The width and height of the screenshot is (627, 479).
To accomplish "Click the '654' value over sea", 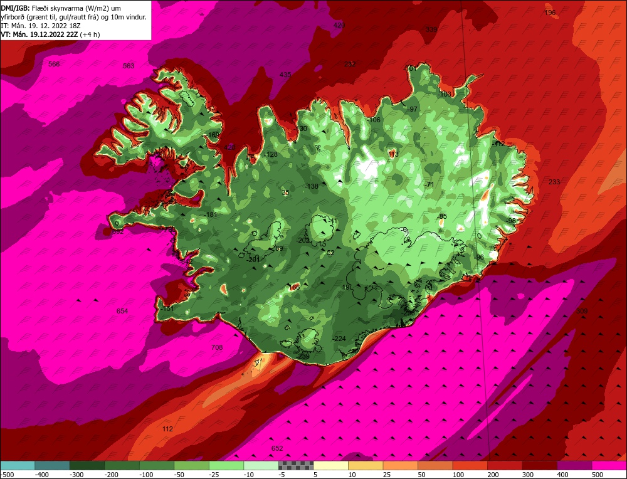I will tap(122, 311).
